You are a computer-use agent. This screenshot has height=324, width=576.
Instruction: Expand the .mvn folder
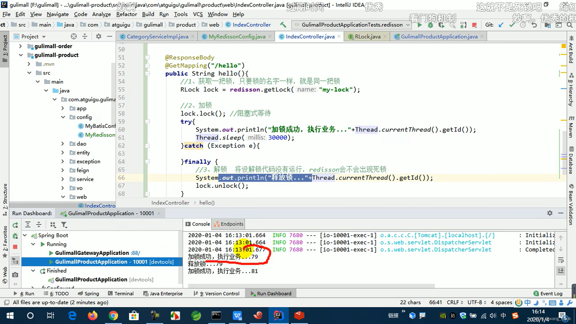[29, 64]
